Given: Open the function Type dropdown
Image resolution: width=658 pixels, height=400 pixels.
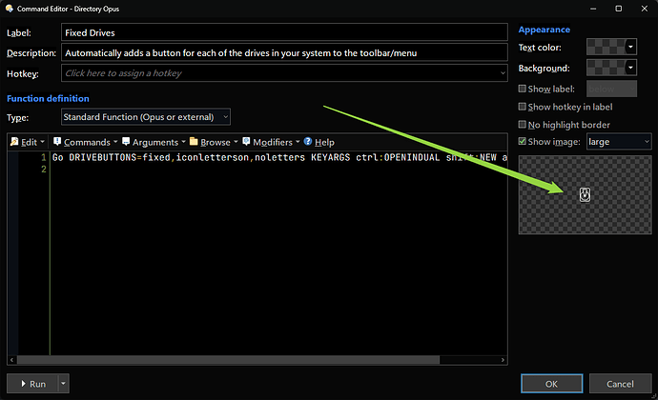Looking at the screenshot, I should (146, 117).
